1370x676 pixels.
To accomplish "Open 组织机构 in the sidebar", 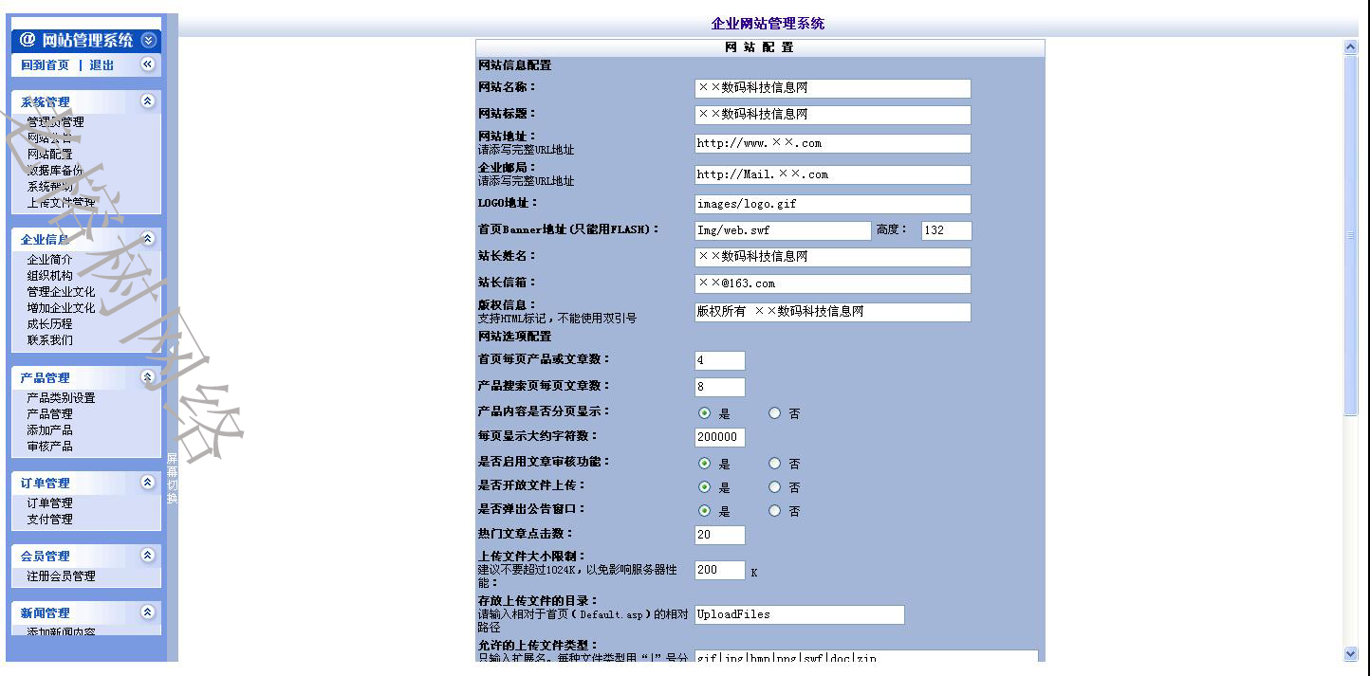I will pyautogui.click(x=49, y=276).
